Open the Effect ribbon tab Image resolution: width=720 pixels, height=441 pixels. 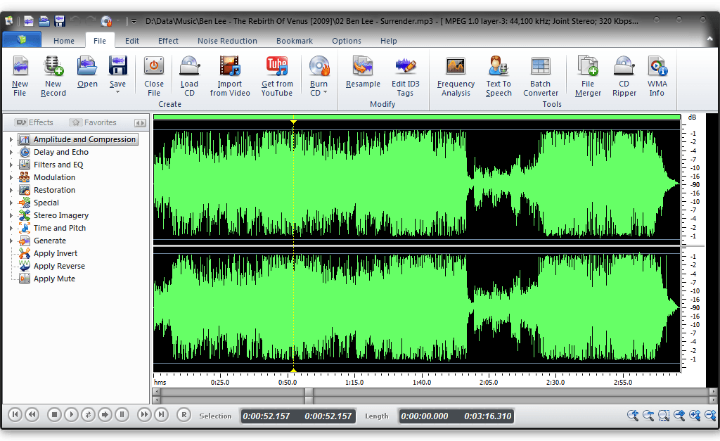(168, 41)
